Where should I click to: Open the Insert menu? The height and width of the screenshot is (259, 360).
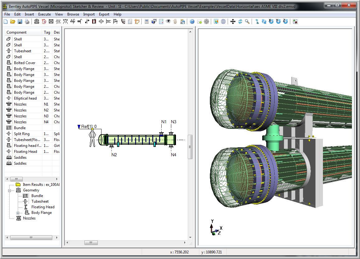(x=29, y=14)
